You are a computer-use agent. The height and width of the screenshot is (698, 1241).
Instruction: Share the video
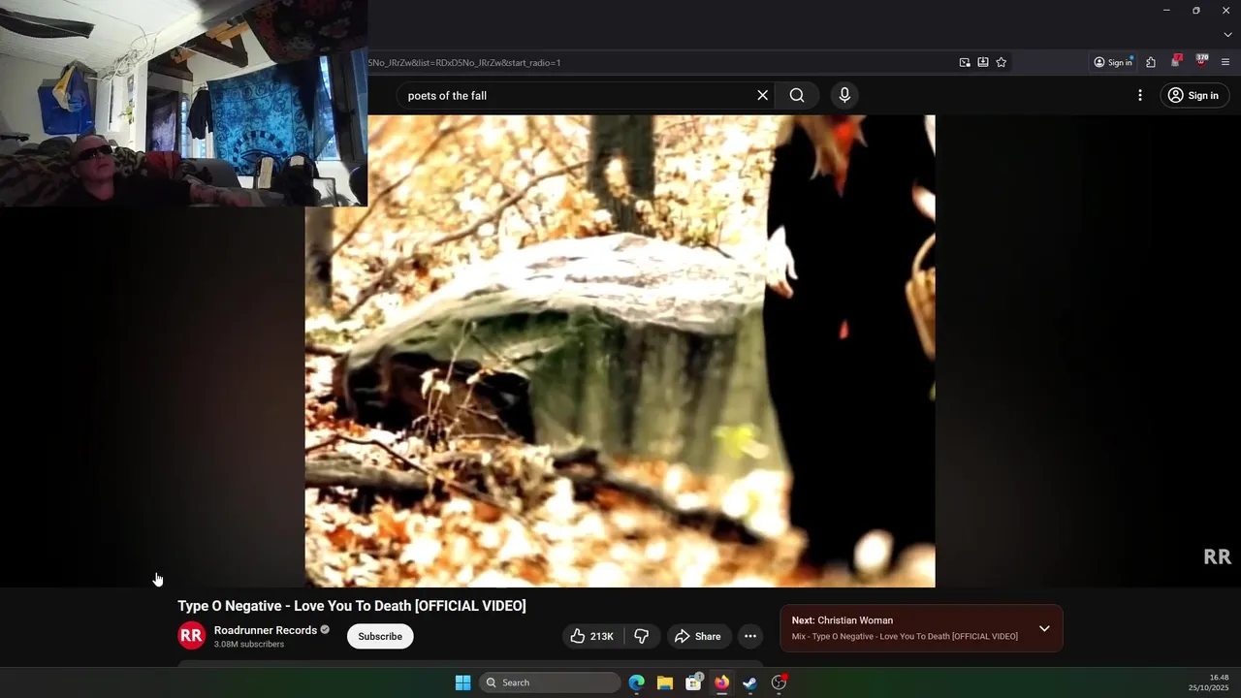click(x=698, y=636)
